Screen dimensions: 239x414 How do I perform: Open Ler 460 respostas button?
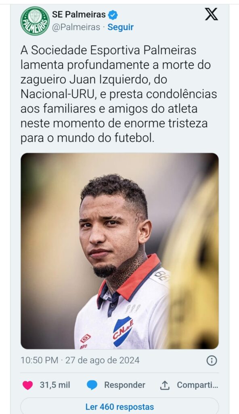(x=119, y=406)
